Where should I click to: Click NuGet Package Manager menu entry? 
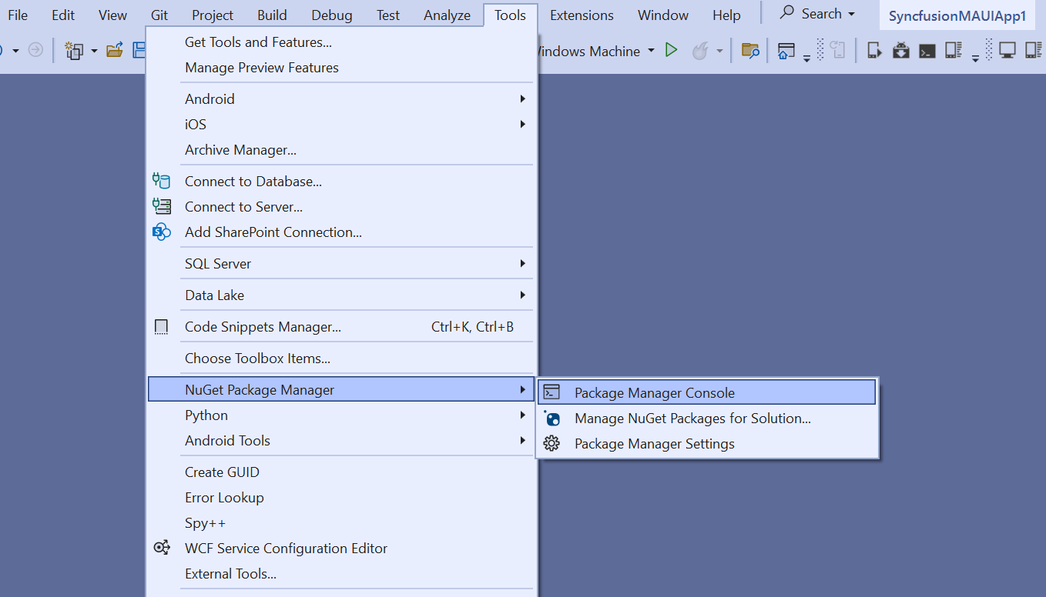click(340, 390)
